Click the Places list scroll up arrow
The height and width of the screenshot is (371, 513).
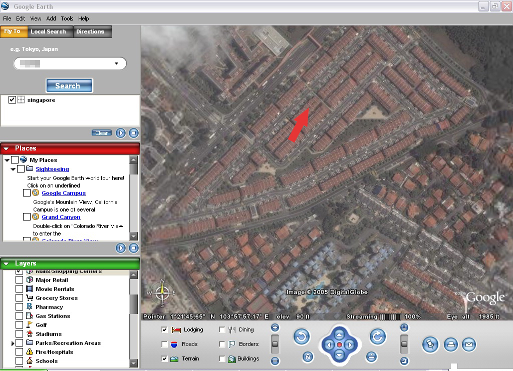coord(133,159)
